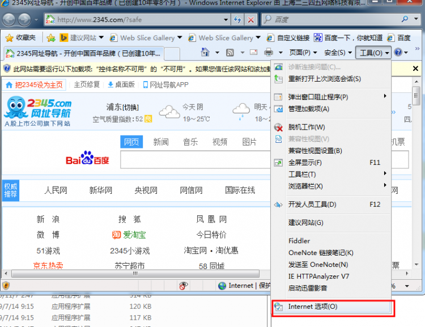The width and height of the screenshot is (425, 327).
Task: Switch to the 2345网址导航 browser tab
Action: coord(83,53)
